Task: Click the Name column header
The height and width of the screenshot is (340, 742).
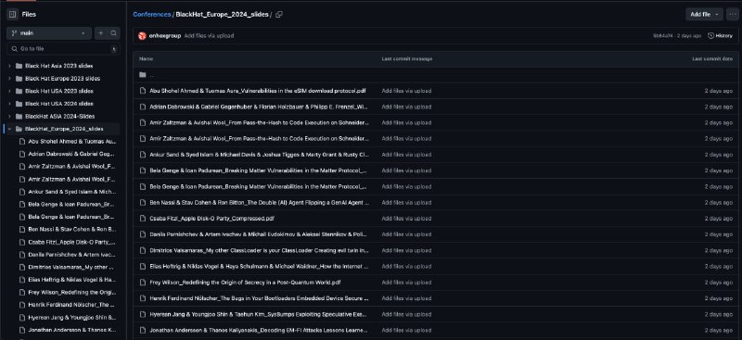Action: [x=147, y=59]
